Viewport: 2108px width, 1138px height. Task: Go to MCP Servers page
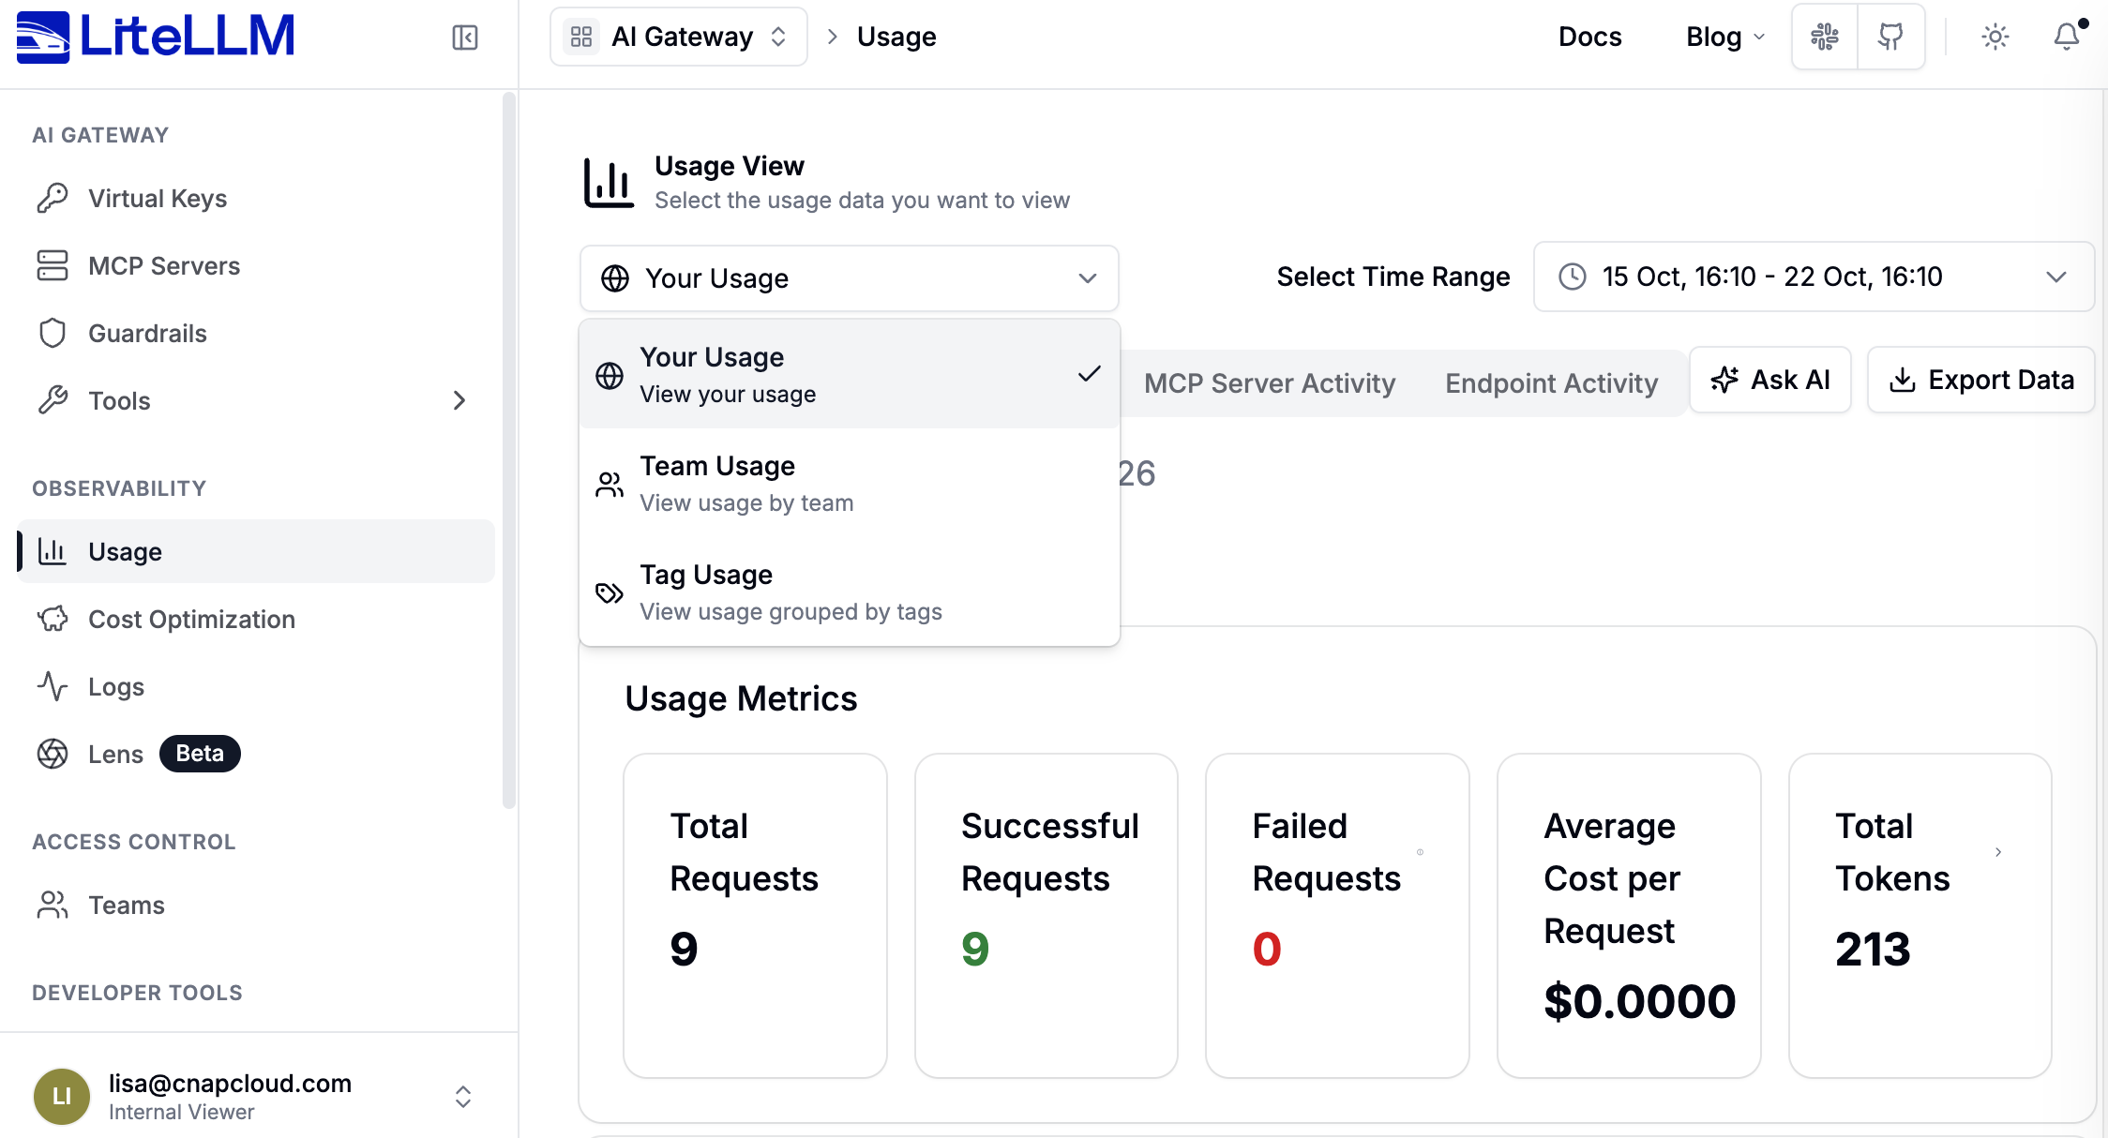(x=255, y=266)
